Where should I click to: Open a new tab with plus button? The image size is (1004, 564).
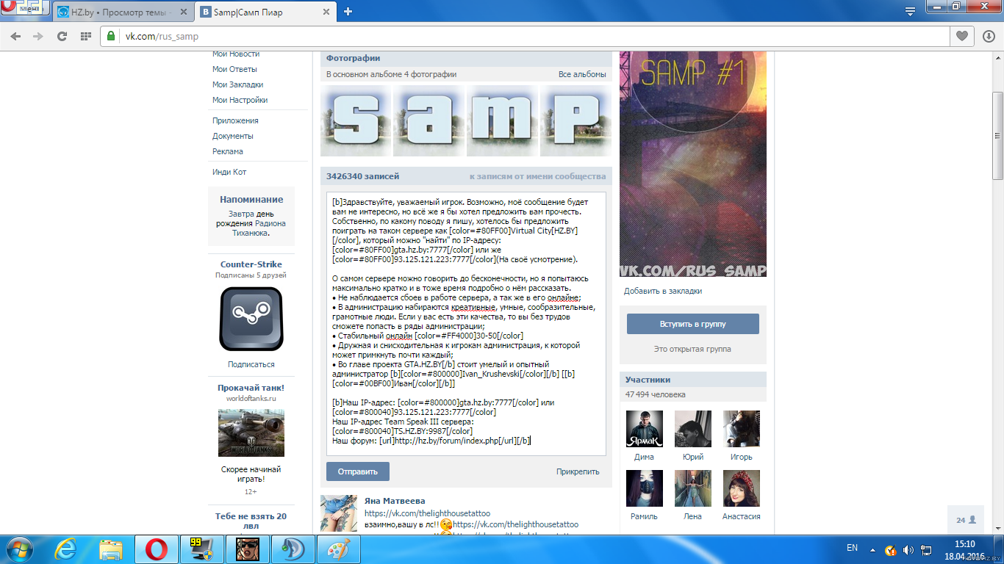(x=348, y=12)
